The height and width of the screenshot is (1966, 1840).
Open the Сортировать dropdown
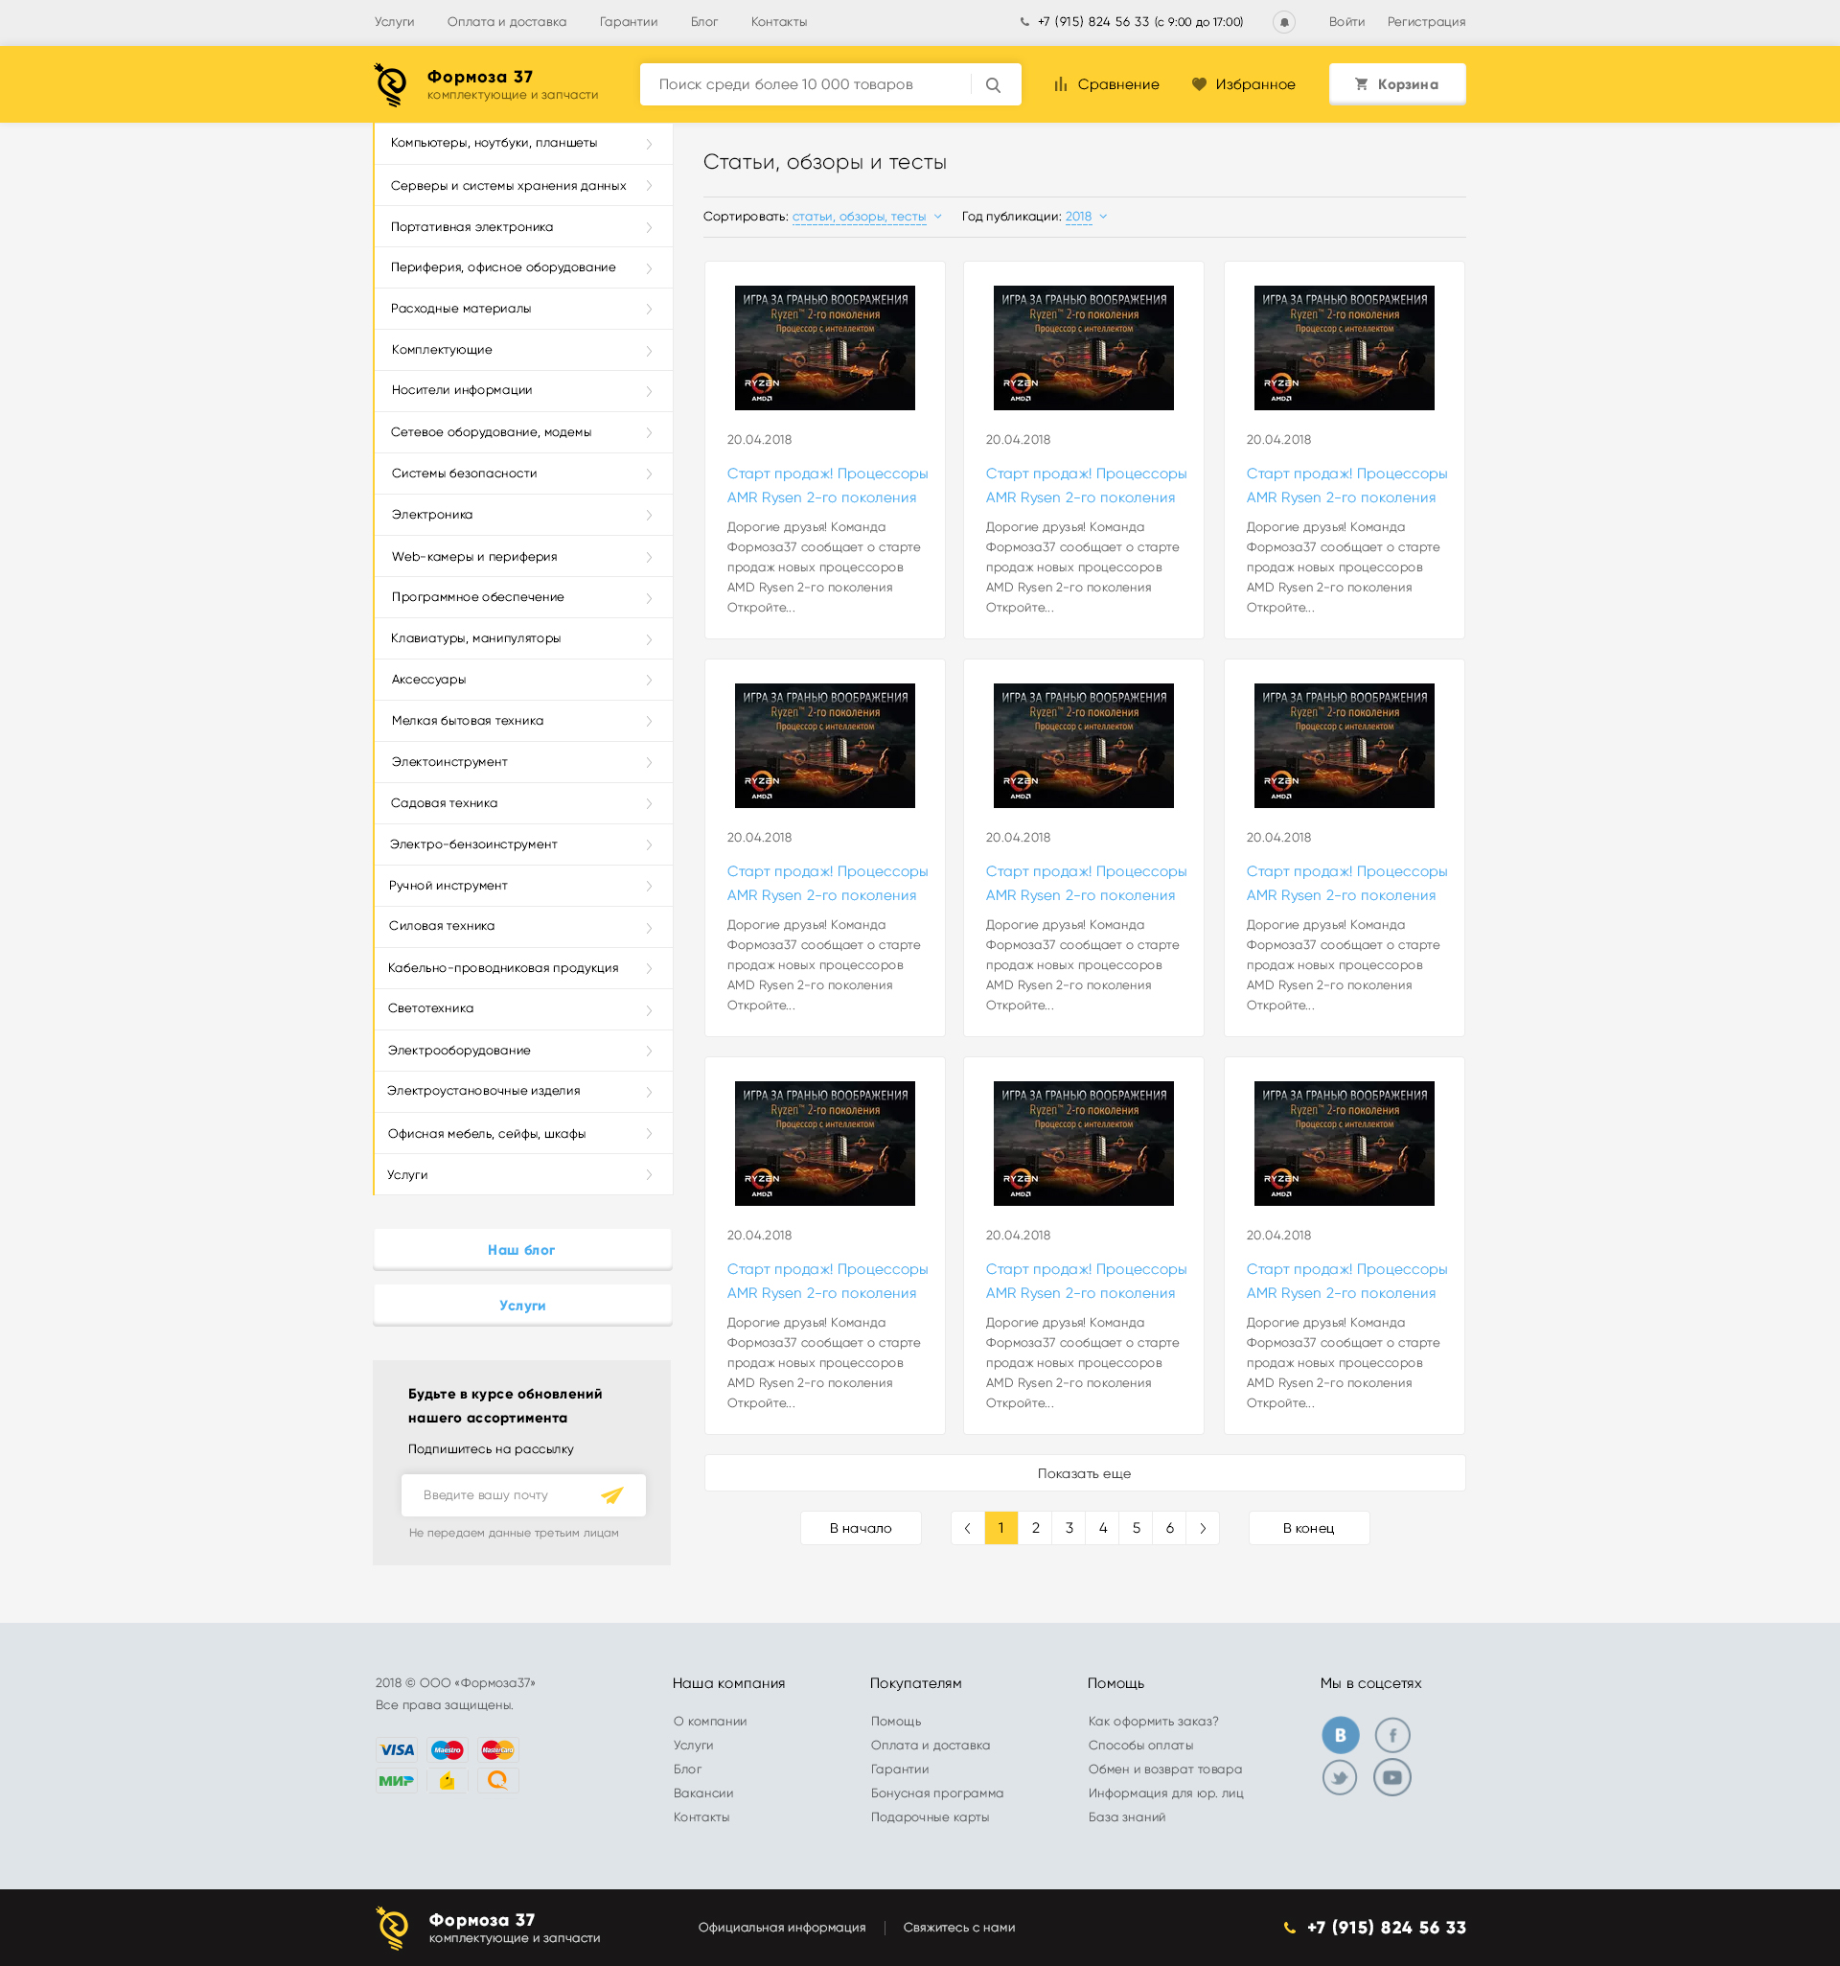866,217
